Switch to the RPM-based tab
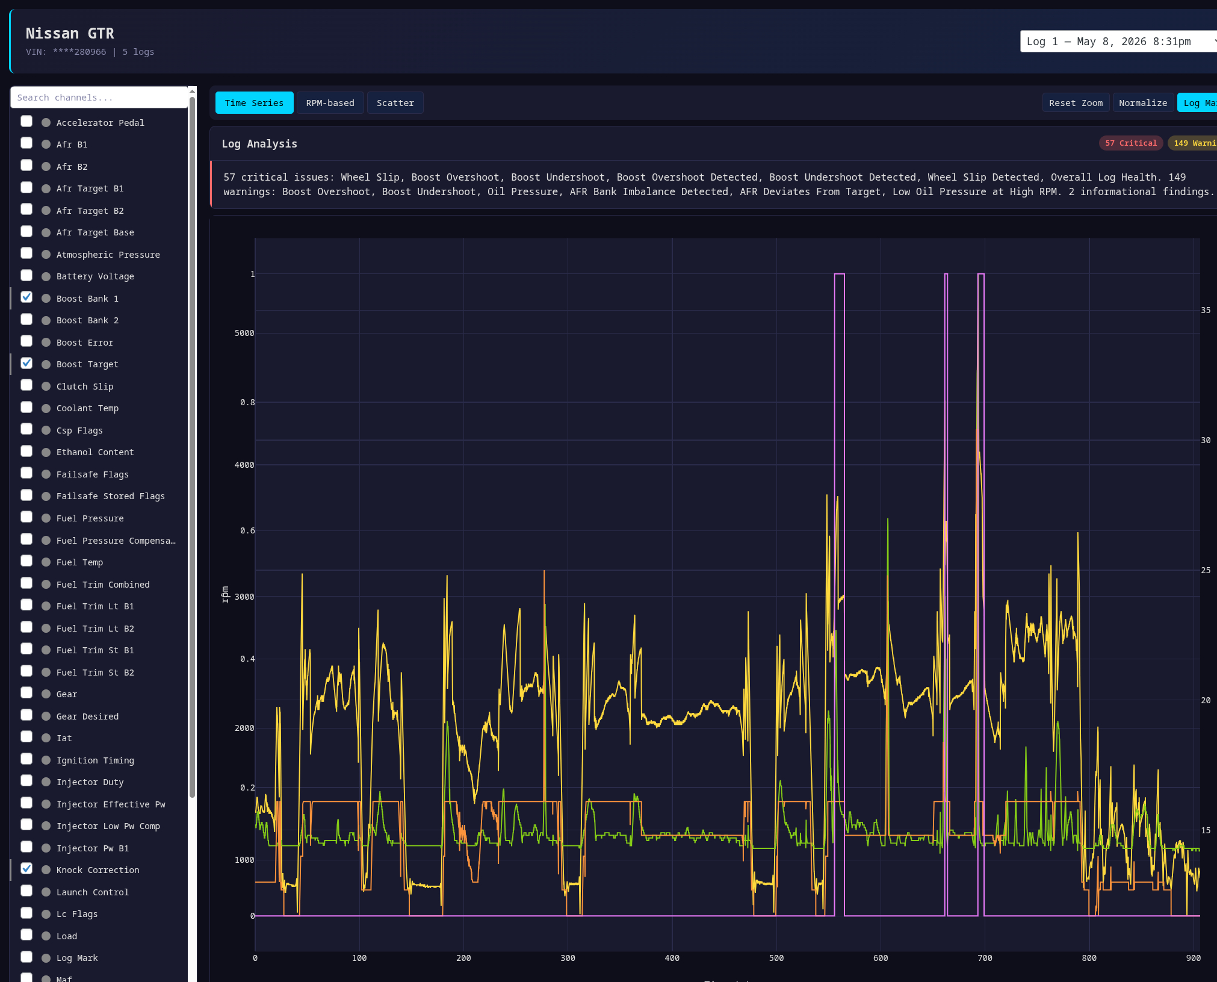 point(330,103)
